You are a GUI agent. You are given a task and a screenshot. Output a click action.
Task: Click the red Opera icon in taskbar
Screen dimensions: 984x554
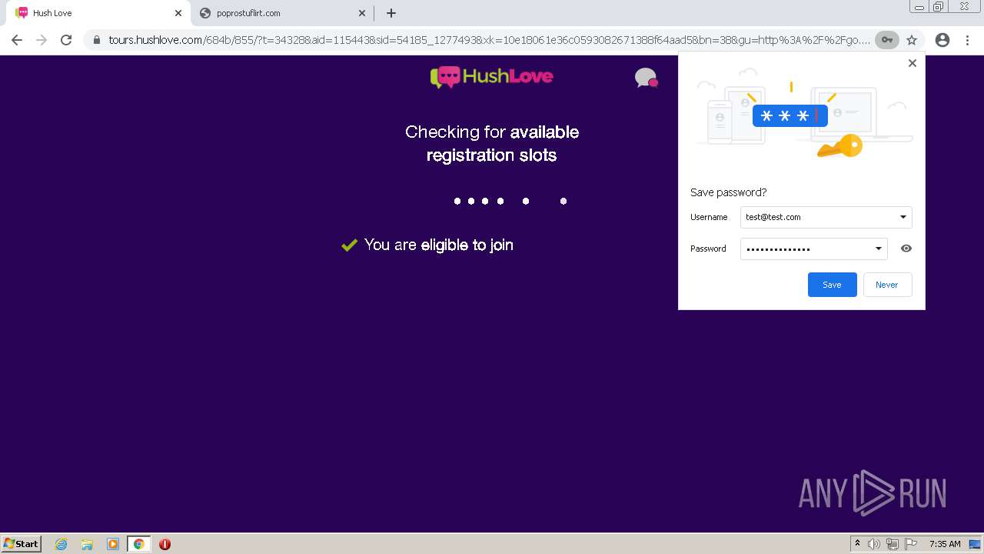[x=165, y=544]
